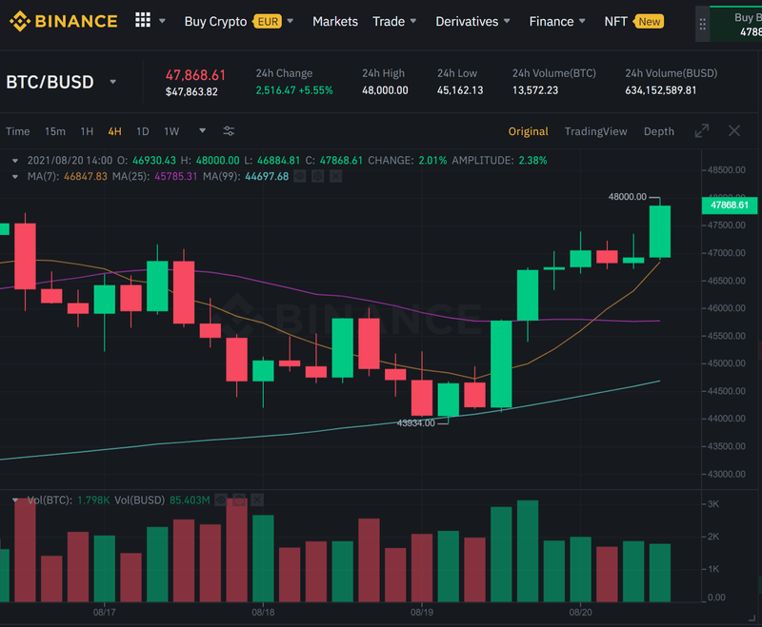Click the 43934.00 low marker label
Image resolution: width=762 pixels, height=627 pixels.
point(416,423)
